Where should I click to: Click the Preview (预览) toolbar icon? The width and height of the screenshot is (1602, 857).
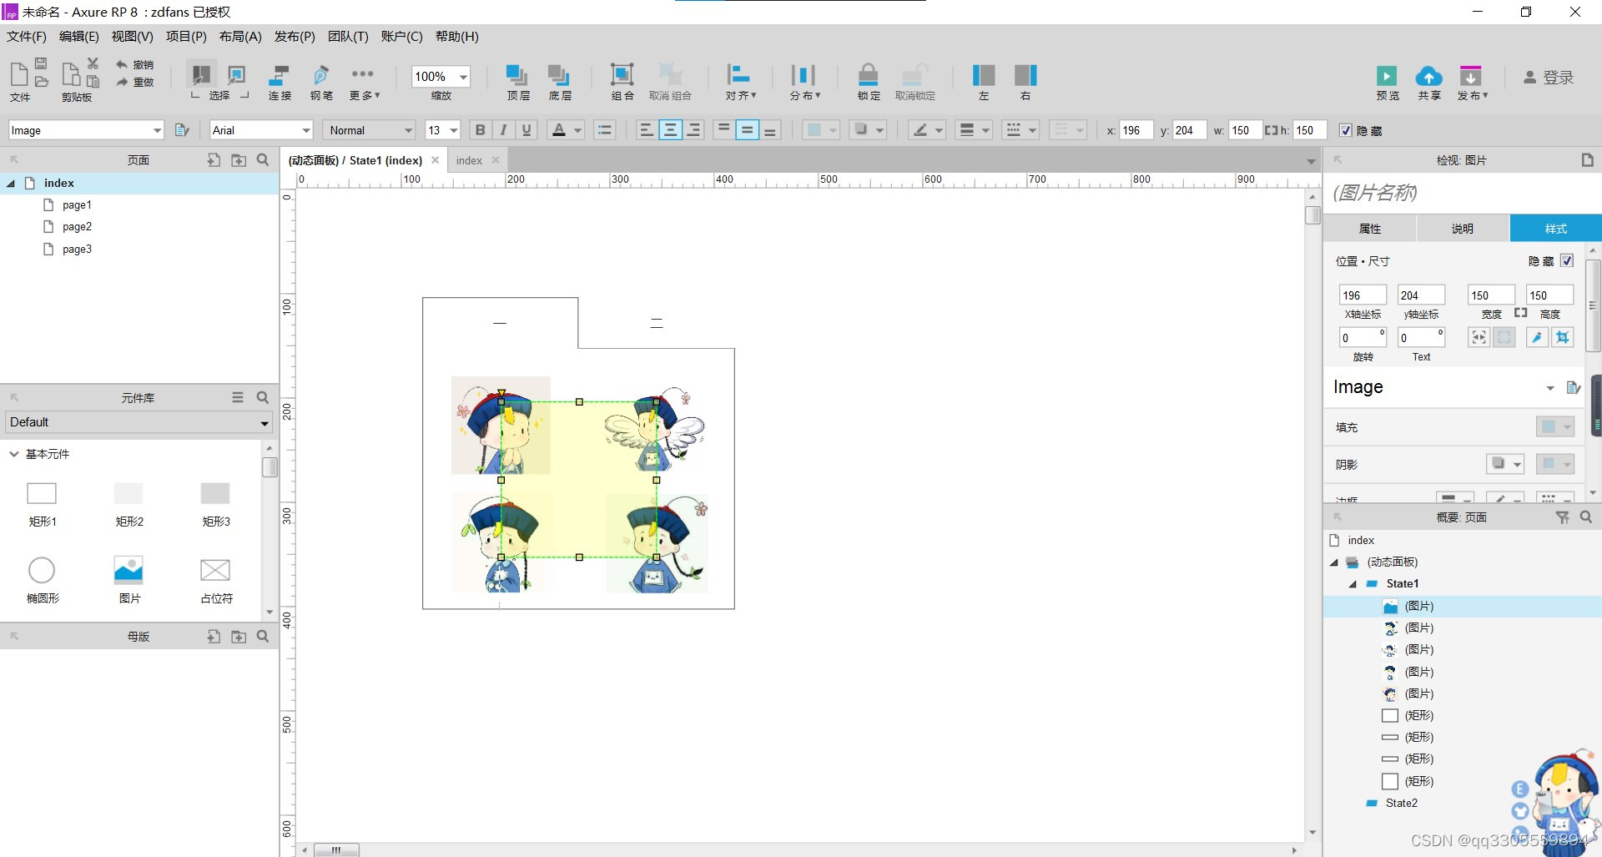coord(1387,76)
